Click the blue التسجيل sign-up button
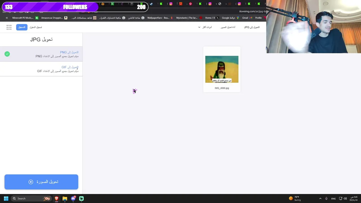The image size is (361, 203). pos(22,27)
